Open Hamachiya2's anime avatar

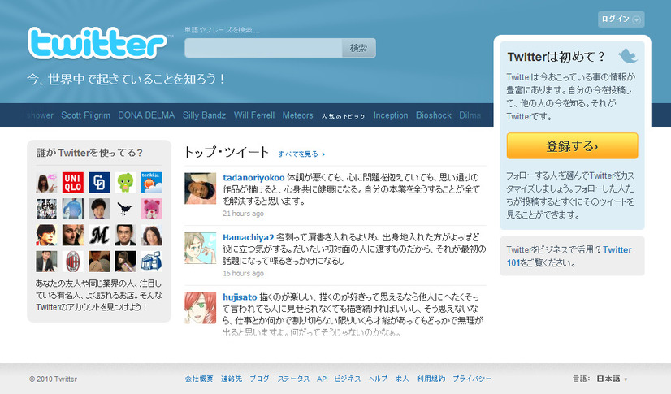(201, 248)
